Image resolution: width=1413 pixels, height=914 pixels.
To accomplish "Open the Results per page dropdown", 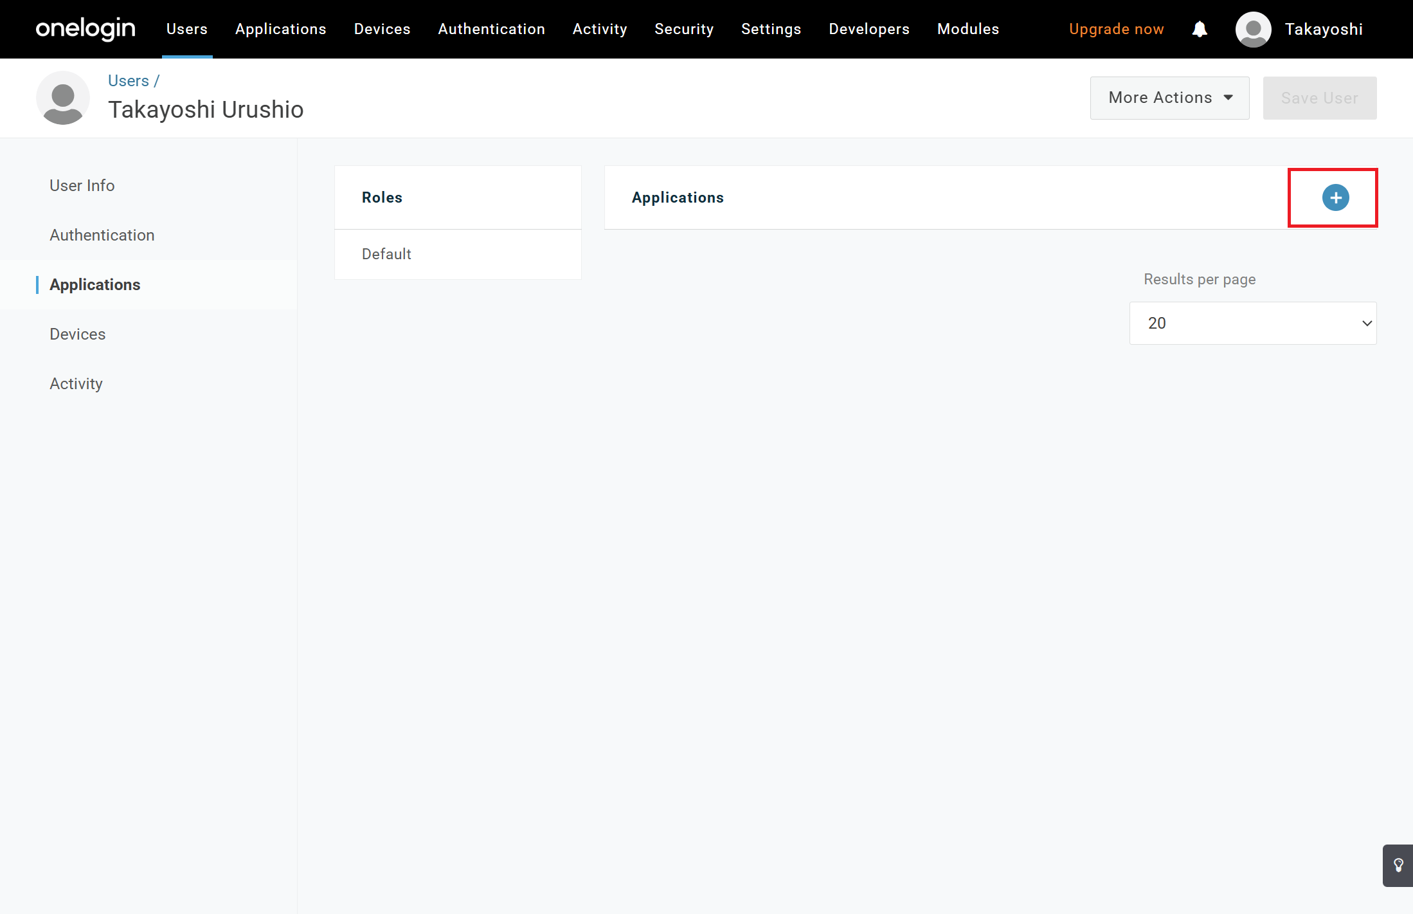I will [x=1252, y=323].
